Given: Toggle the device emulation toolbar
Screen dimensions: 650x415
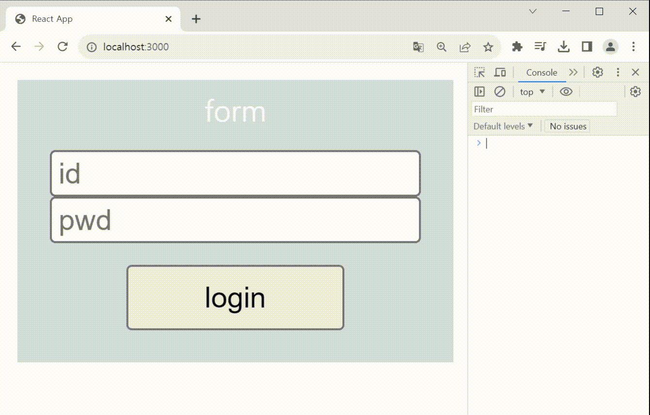Looking at the screenshot, I should point(500,72).
